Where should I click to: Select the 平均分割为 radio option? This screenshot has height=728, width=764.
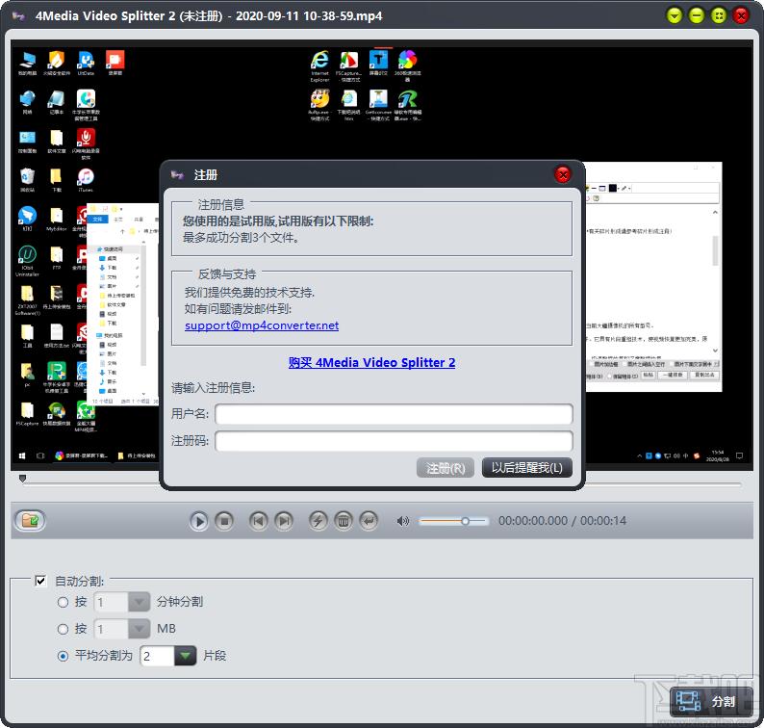(x=63, y=656)
